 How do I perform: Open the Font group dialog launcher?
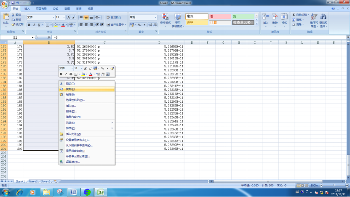[x=75, y=32]
